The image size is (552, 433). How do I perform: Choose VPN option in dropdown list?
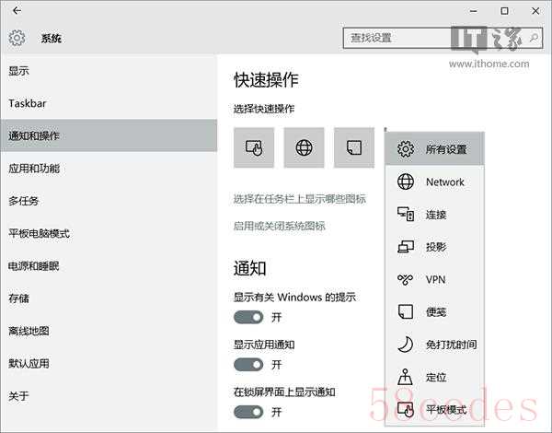click(434, 279)
